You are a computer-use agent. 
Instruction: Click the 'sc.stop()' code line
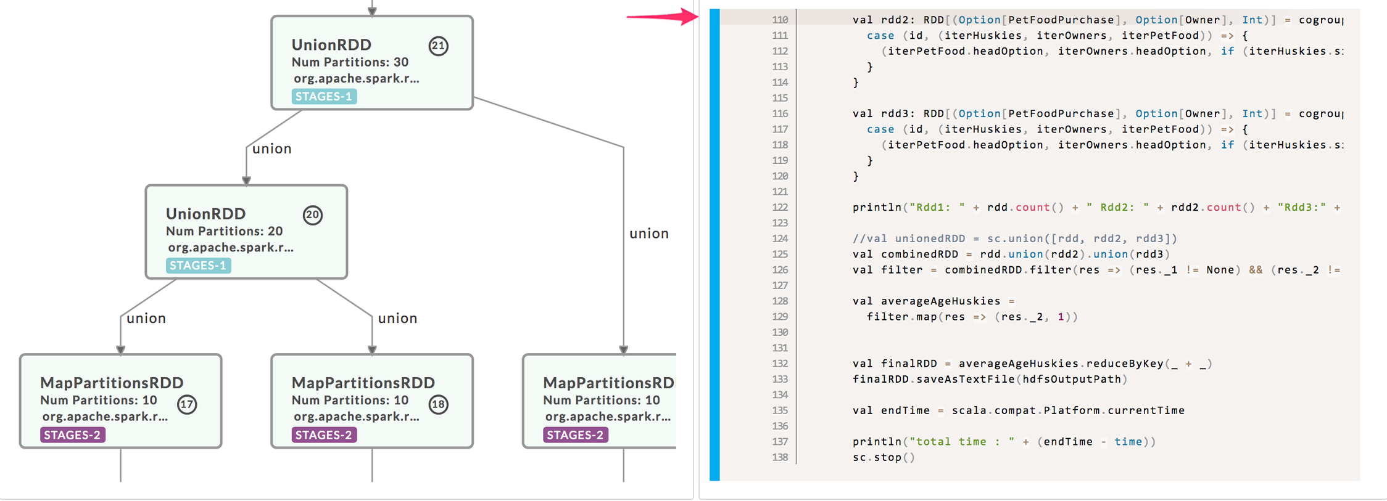884,457
